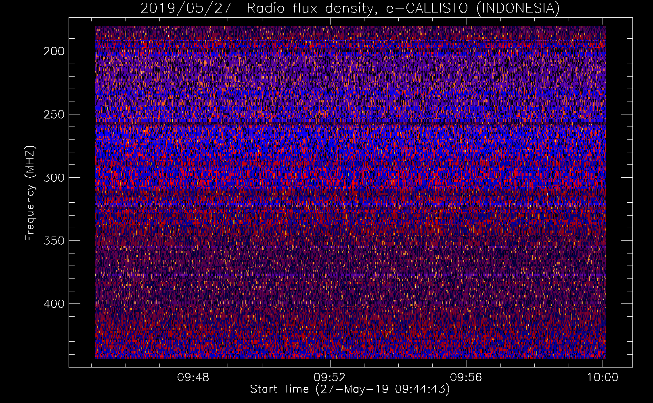
Task: Select the 200 frequency axis label
Action: [54, 51]
